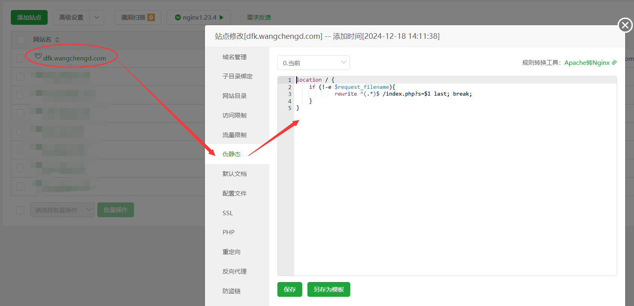Screen dimensions: 634x306
Task: Select the 伪静态 tab
Action: [237, 154]
